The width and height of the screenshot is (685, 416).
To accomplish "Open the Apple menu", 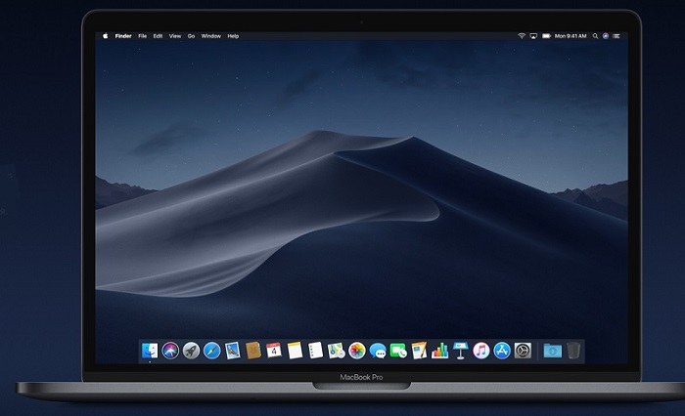I will 106,36.
